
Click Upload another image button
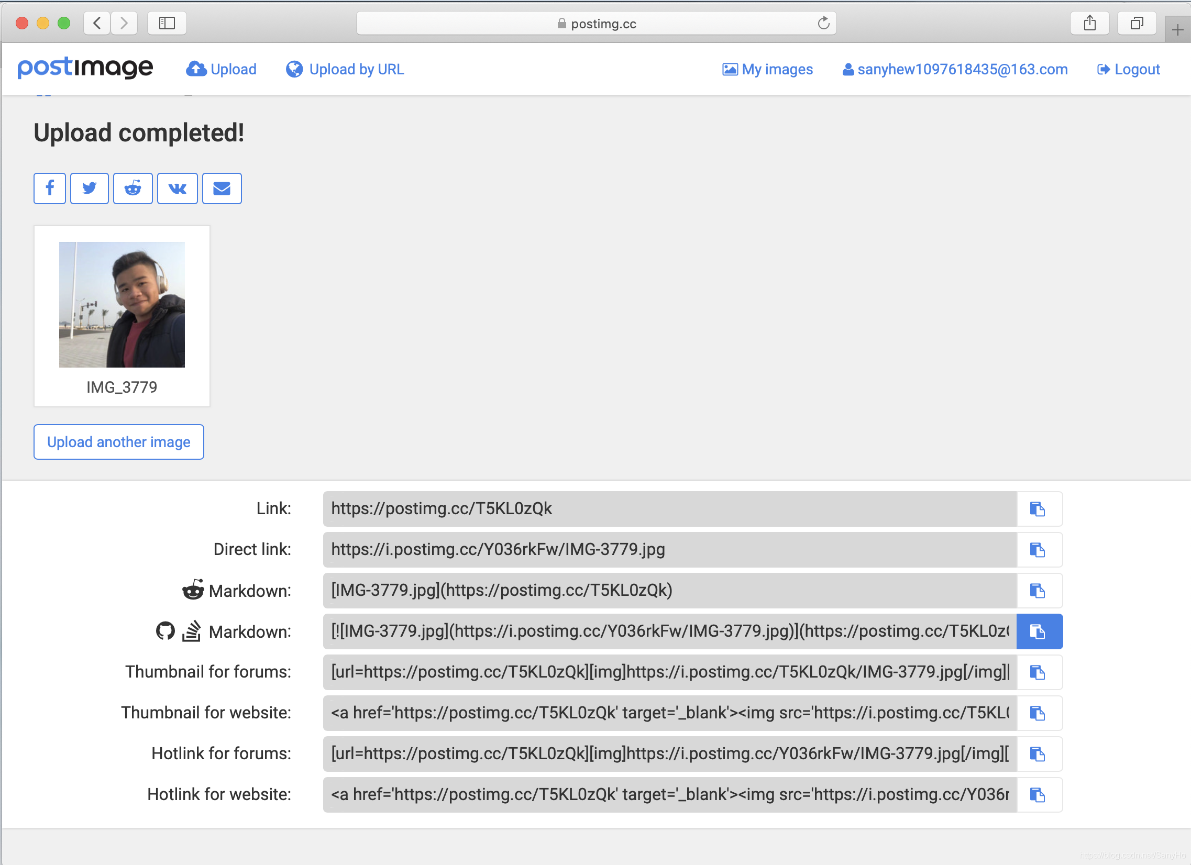pos(117,442)
